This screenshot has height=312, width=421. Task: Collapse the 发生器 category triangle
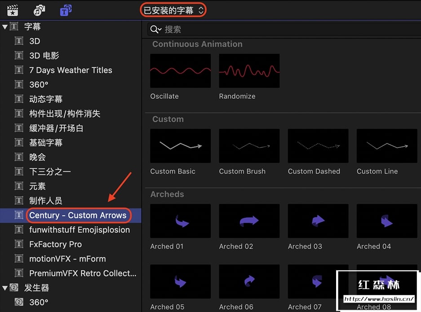click(x=5, y=288)
